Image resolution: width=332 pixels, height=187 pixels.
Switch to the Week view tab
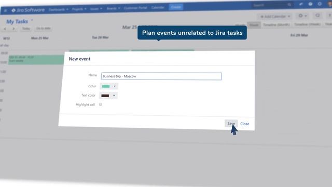(254, 25)
